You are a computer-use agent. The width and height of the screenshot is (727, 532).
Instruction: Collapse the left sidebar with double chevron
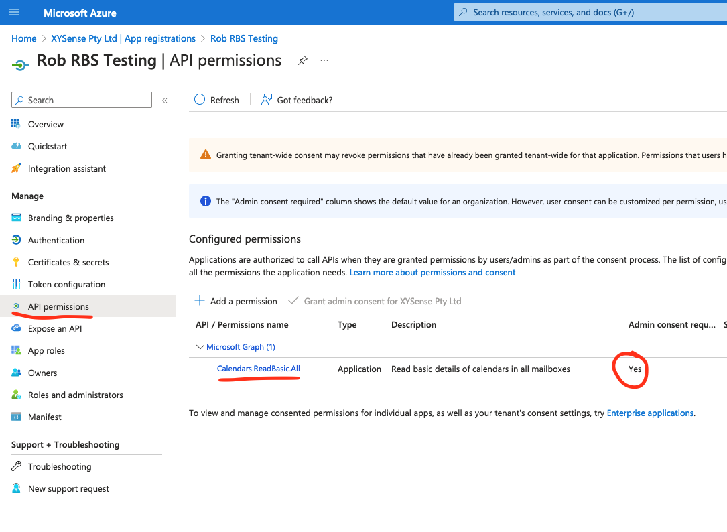click(165, 101)
